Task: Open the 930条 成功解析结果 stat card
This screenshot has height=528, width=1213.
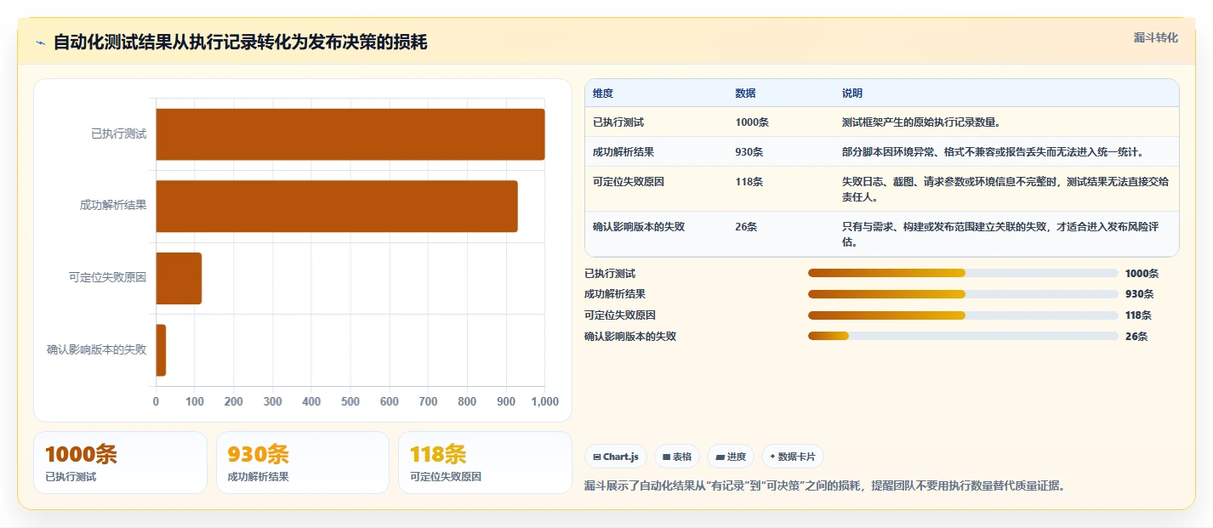Action: 303,463
